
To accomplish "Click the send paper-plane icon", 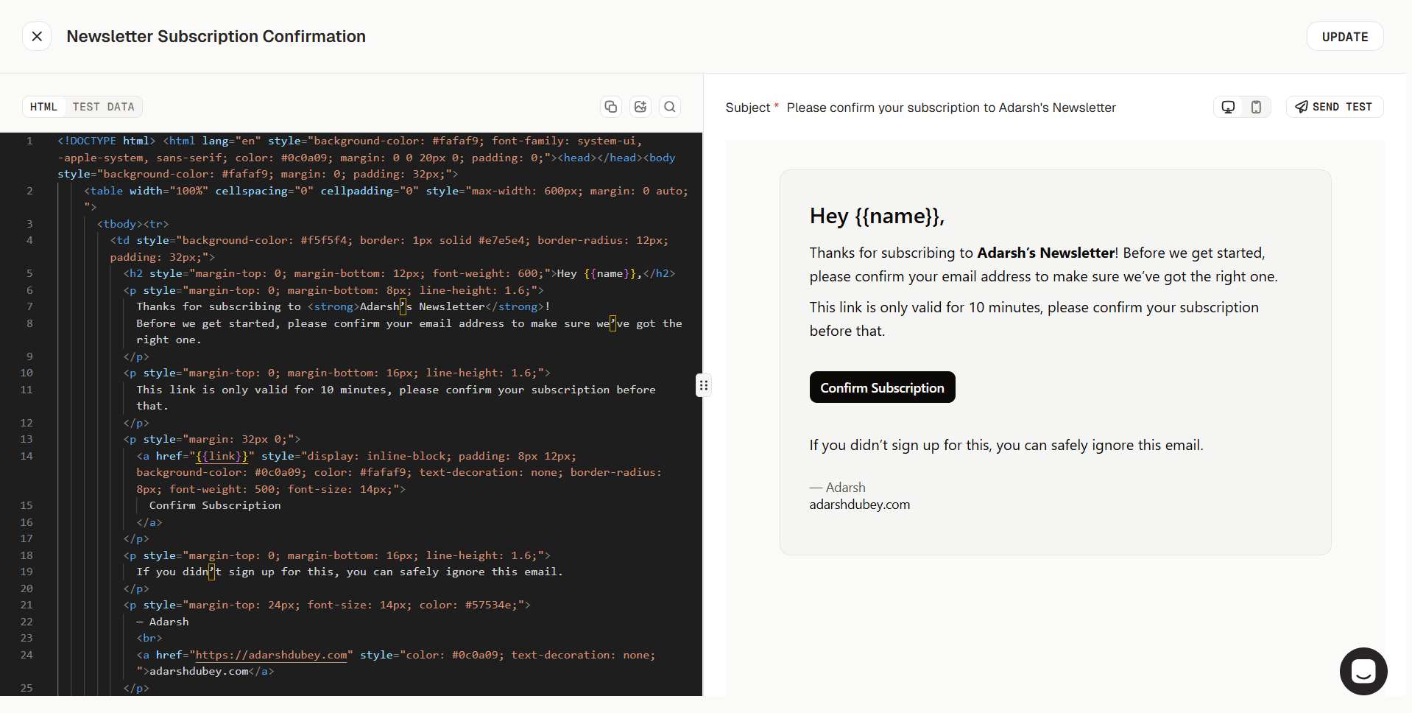I will click(x=1300, y=107).
